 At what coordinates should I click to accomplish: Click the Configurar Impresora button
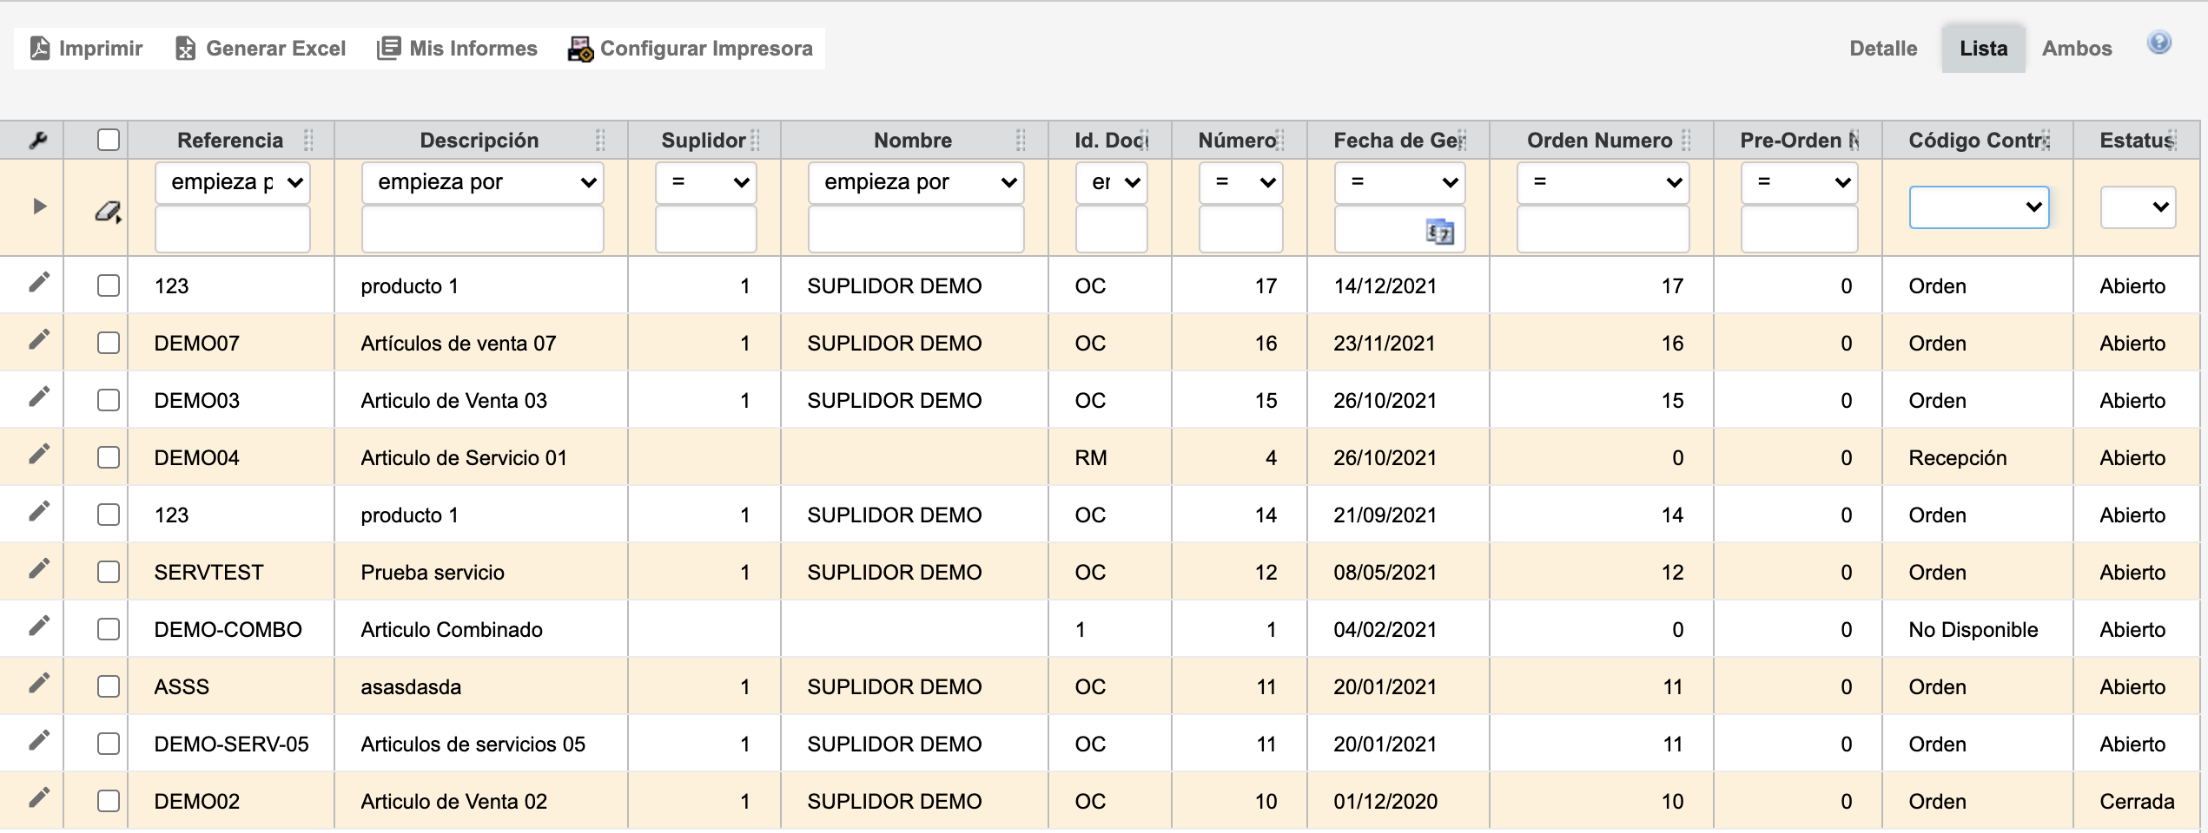[691, 49]
